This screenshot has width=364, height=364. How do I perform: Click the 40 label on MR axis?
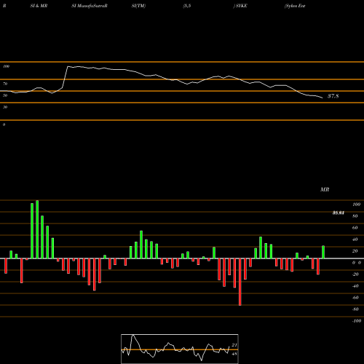355,240
